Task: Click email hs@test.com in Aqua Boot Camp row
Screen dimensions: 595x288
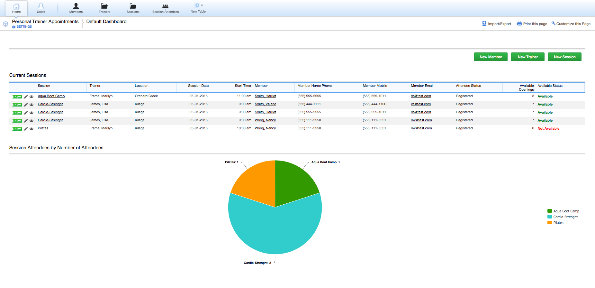Action: 421,96
